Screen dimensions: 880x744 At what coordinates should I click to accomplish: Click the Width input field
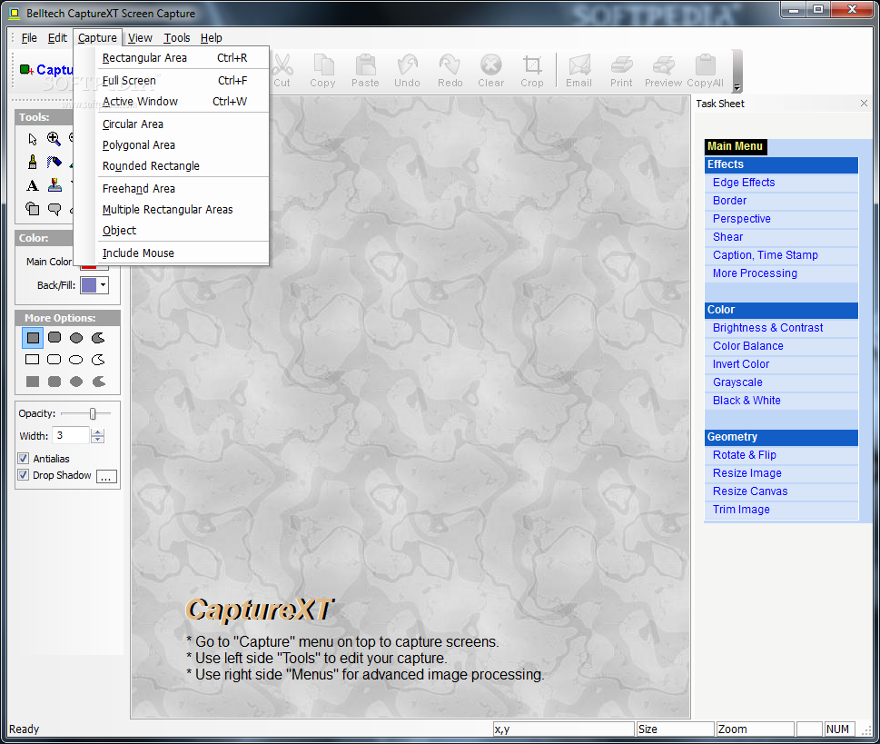point(71,435)
